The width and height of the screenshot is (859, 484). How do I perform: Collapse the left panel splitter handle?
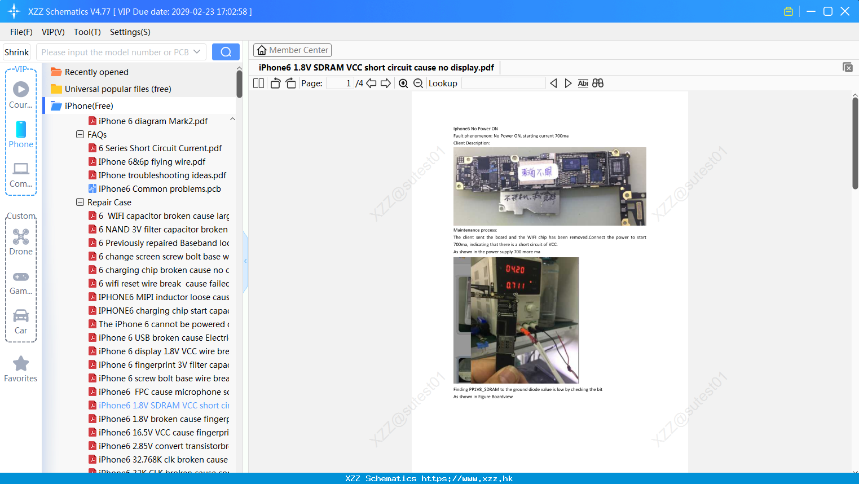[x=245, y=261]
